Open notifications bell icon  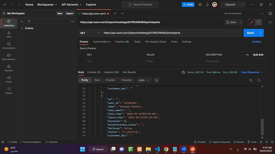[x=207, y=5]
